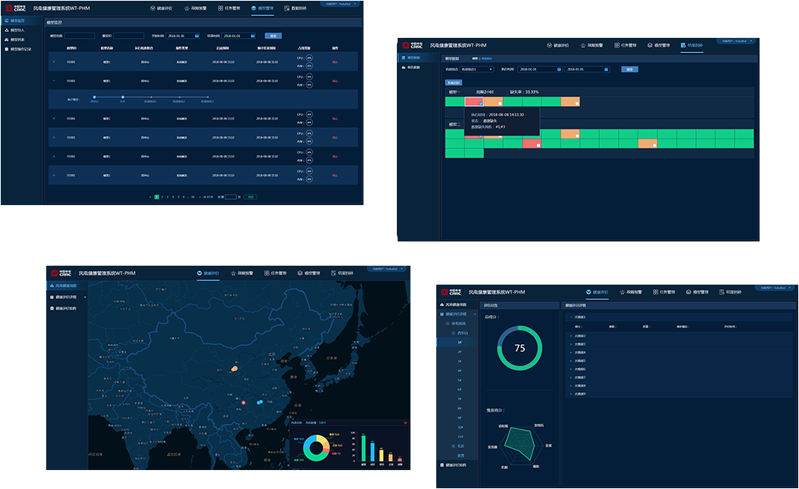The height and width of the screenshot is (489, 799).
Task: Click the 风场健康地图 sidebar icon in the map window
Action: pos(51,286)
